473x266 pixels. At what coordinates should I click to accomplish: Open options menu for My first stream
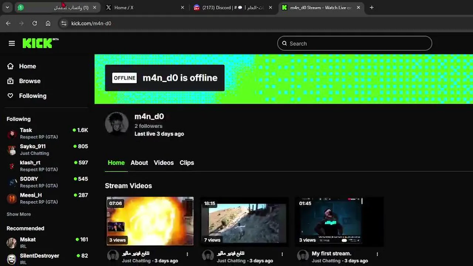coord(377,254)
